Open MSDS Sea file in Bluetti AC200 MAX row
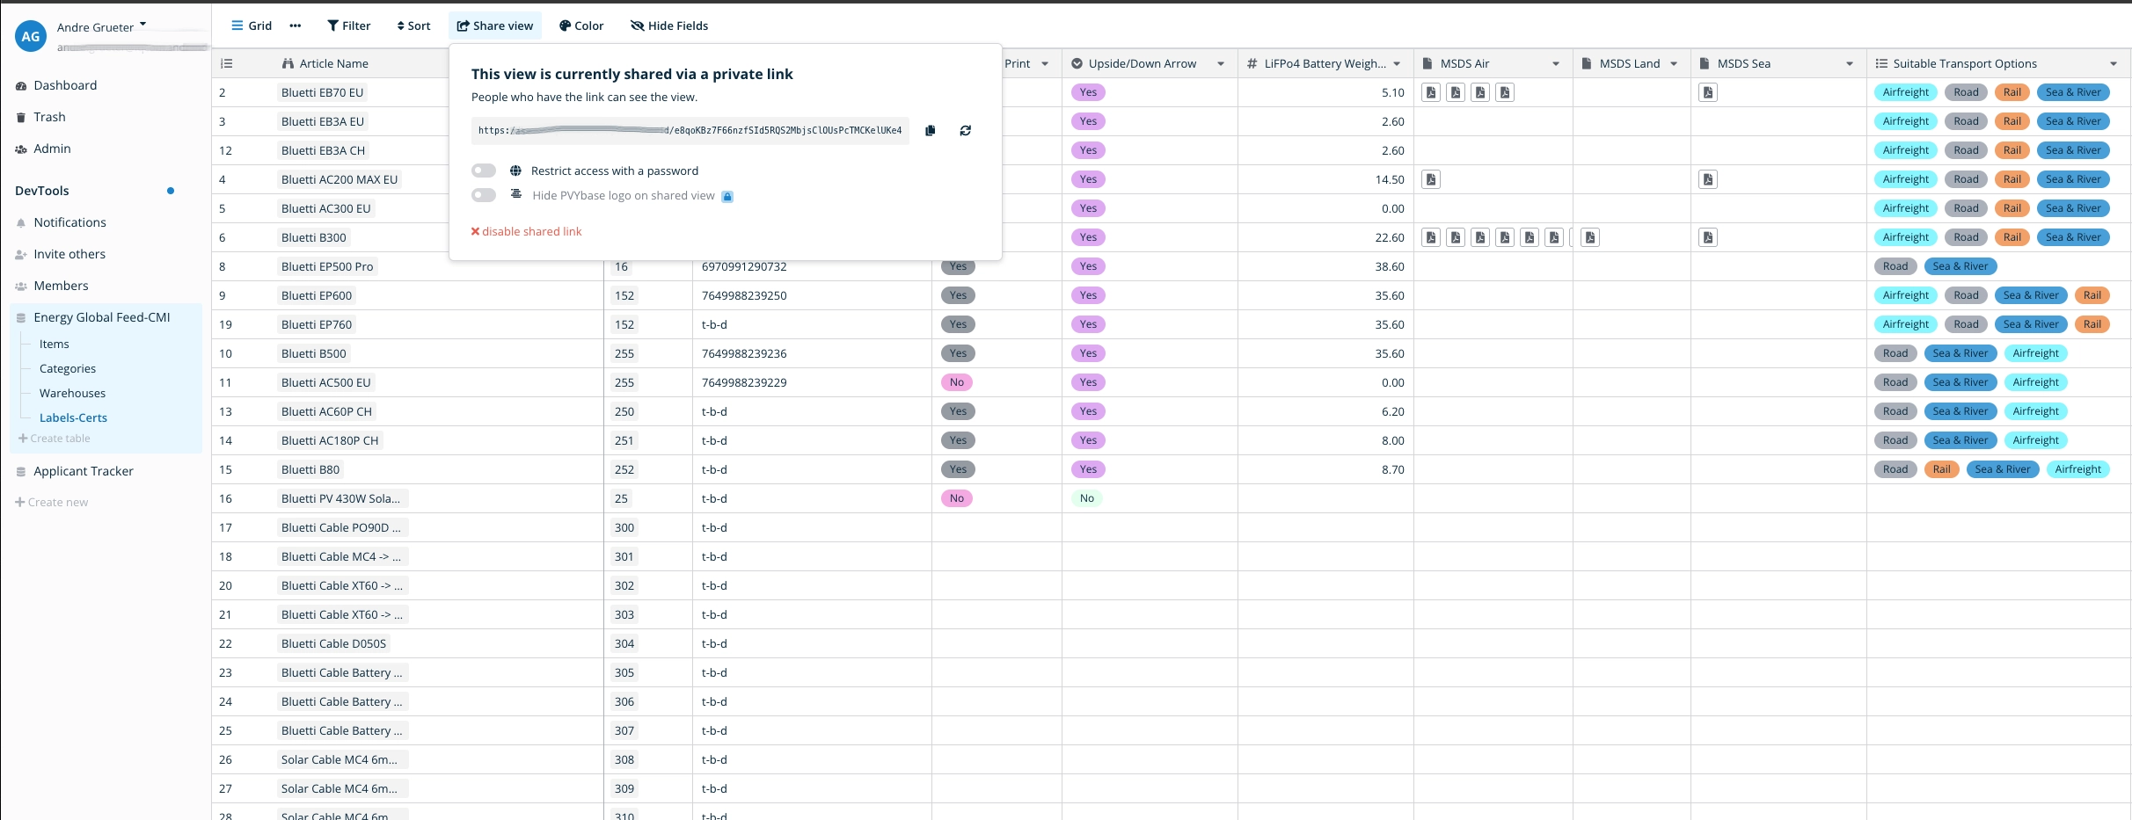This screenshot has width=2132, height=820. coord(1707,179)
